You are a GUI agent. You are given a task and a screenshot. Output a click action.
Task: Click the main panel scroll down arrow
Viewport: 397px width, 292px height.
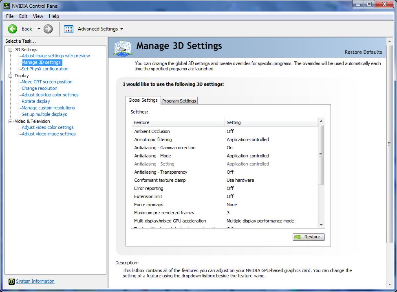click(x=389, y=285)
